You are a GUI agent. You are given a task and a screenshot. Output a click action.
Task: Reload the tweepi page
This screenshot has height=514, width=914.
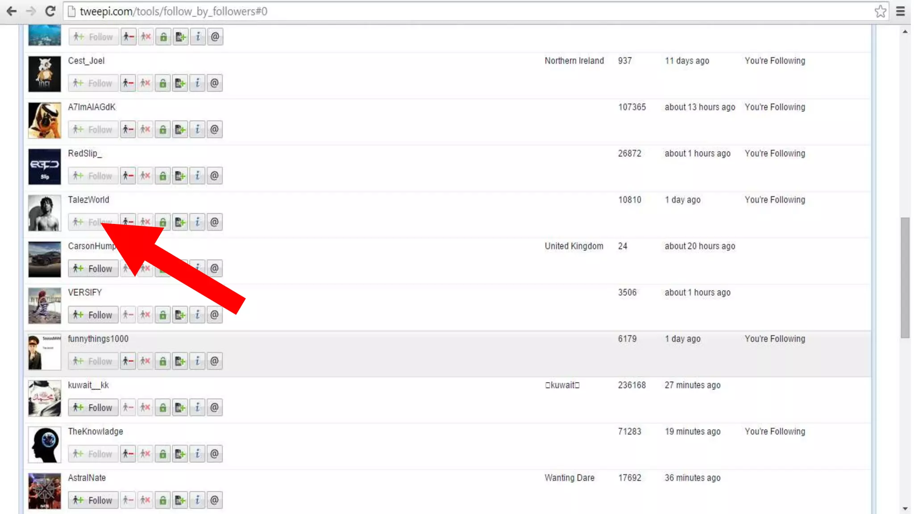50,11
